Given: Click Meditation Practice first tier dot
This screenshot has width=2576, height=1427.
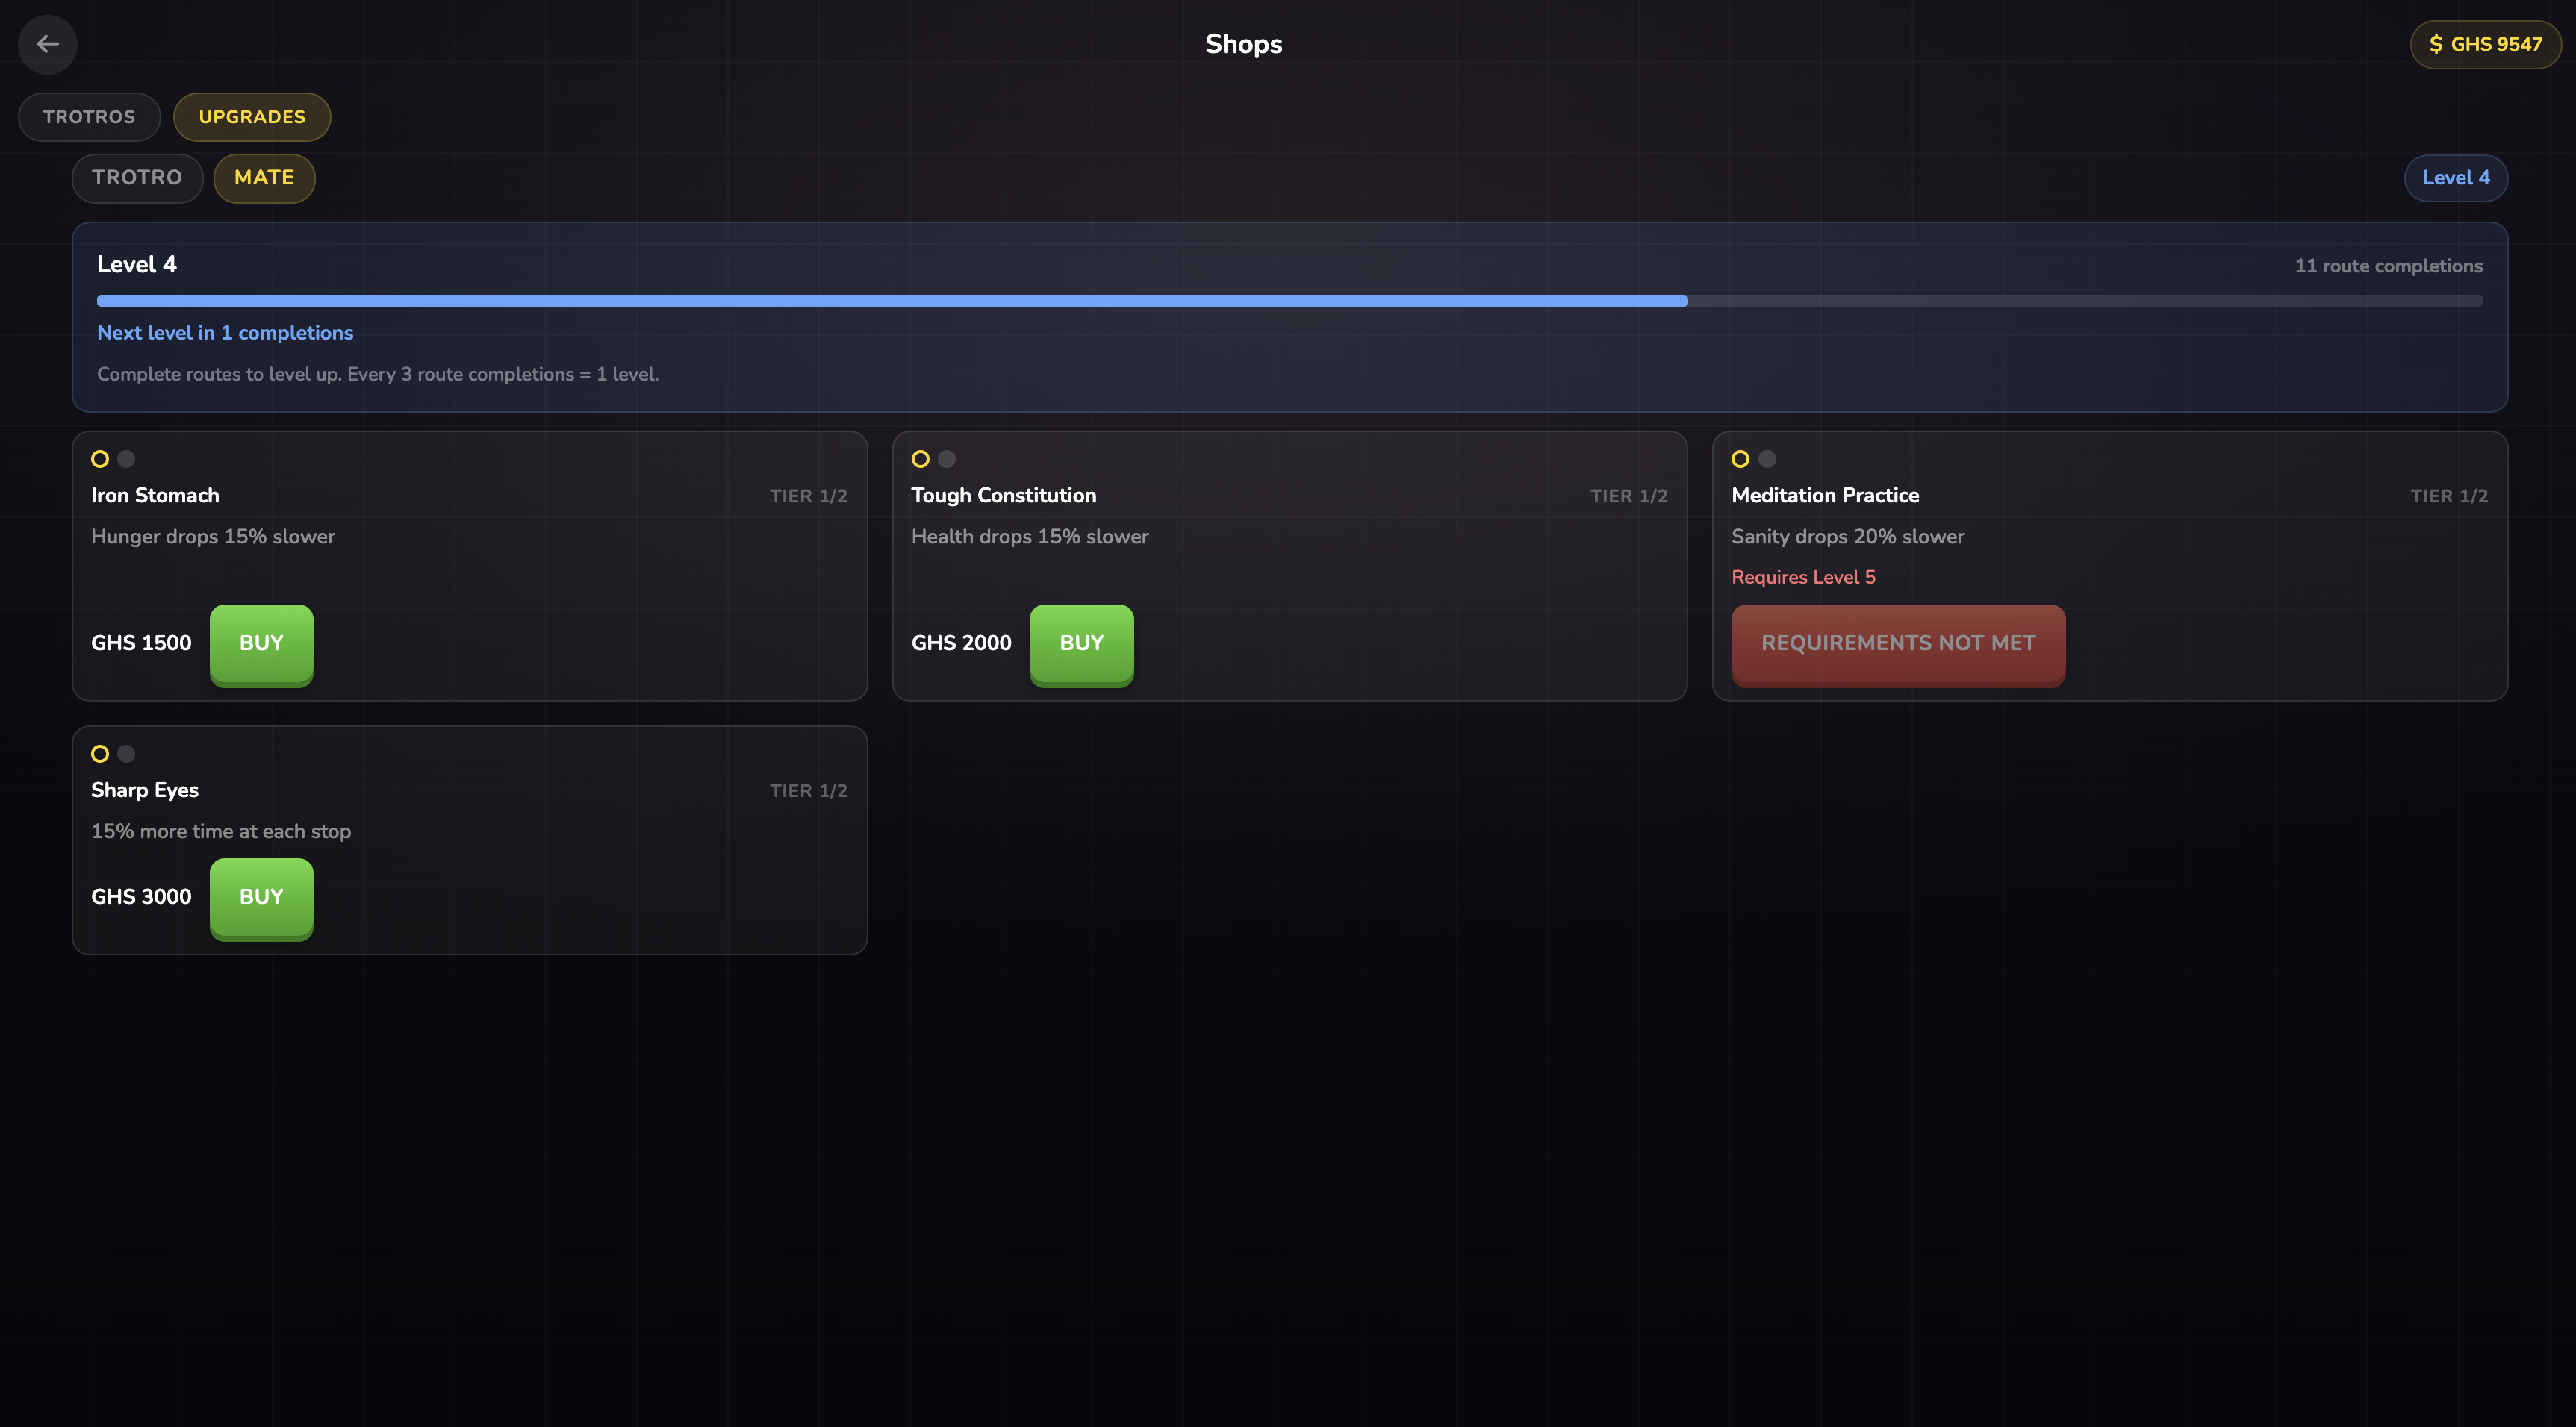Looking at the screenshot, I should coord(1740,459).
